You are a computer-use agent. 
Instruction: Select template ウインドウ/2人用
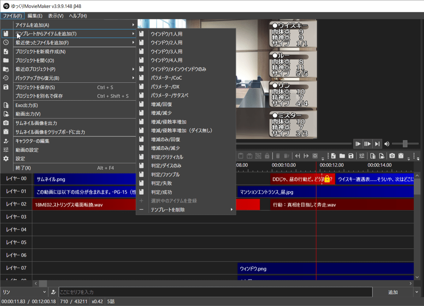(x=186, y=43)
